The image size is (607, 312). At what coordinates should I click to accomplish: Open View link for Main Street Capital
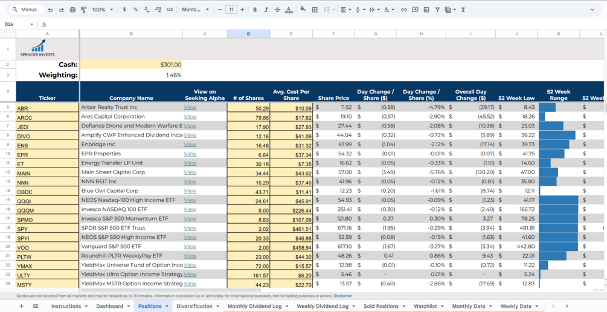[x=190, y=172]
